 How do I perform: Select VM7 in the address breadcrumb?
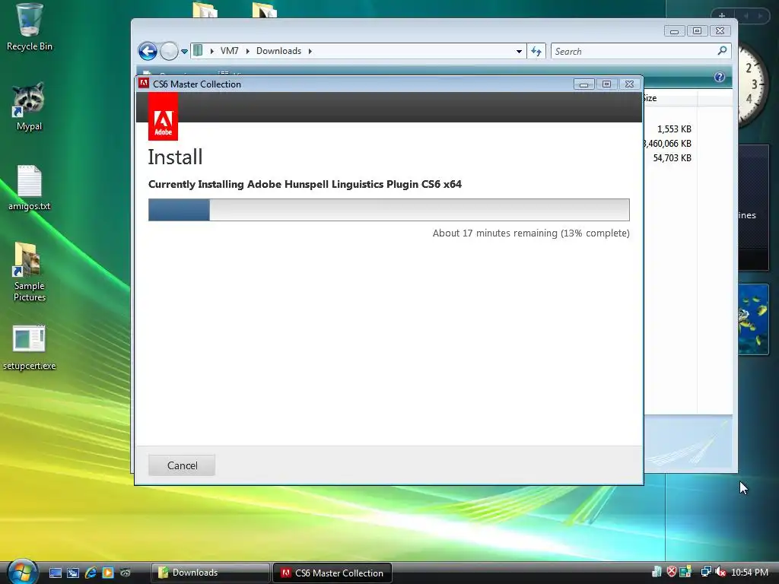pos(230,51)
